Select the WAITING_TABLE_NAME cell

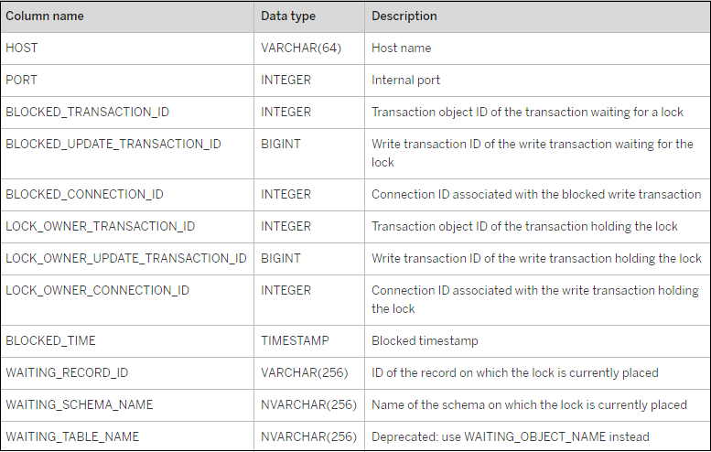tap(72, 436)
